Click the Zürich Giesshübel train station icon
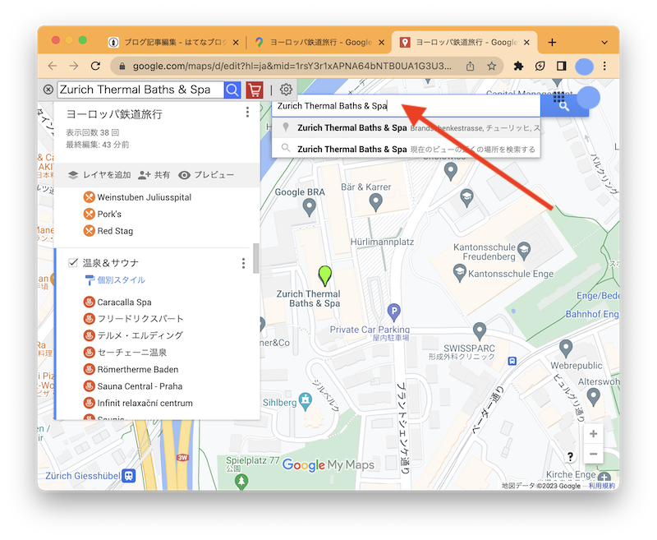Image resolution: width=657 pixels, height=540 pixels. tap(129, 476)
